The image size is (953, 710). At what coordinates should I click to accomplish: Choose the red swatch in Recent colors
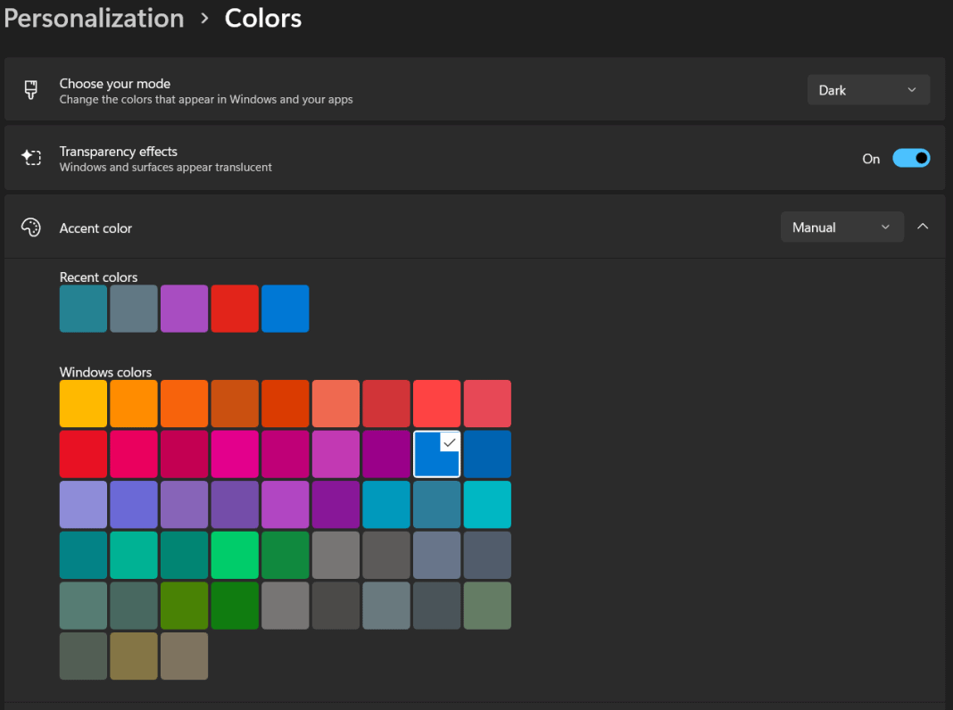click(235, 308)
